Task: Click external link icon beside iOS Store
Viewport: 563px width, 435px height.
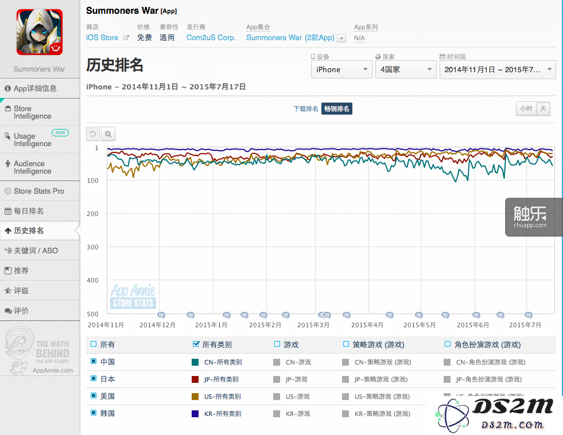Action: coord(126,38)
